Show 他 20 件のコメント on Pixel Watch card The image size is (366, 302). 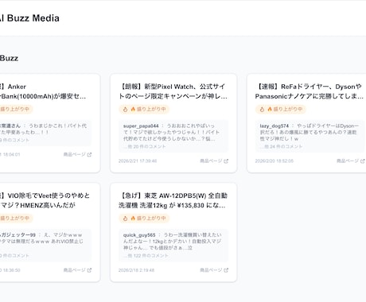coord(145,146)
